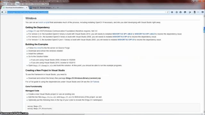
Task: Open the Marcadores menu
Action: click(x=28, y=4)
